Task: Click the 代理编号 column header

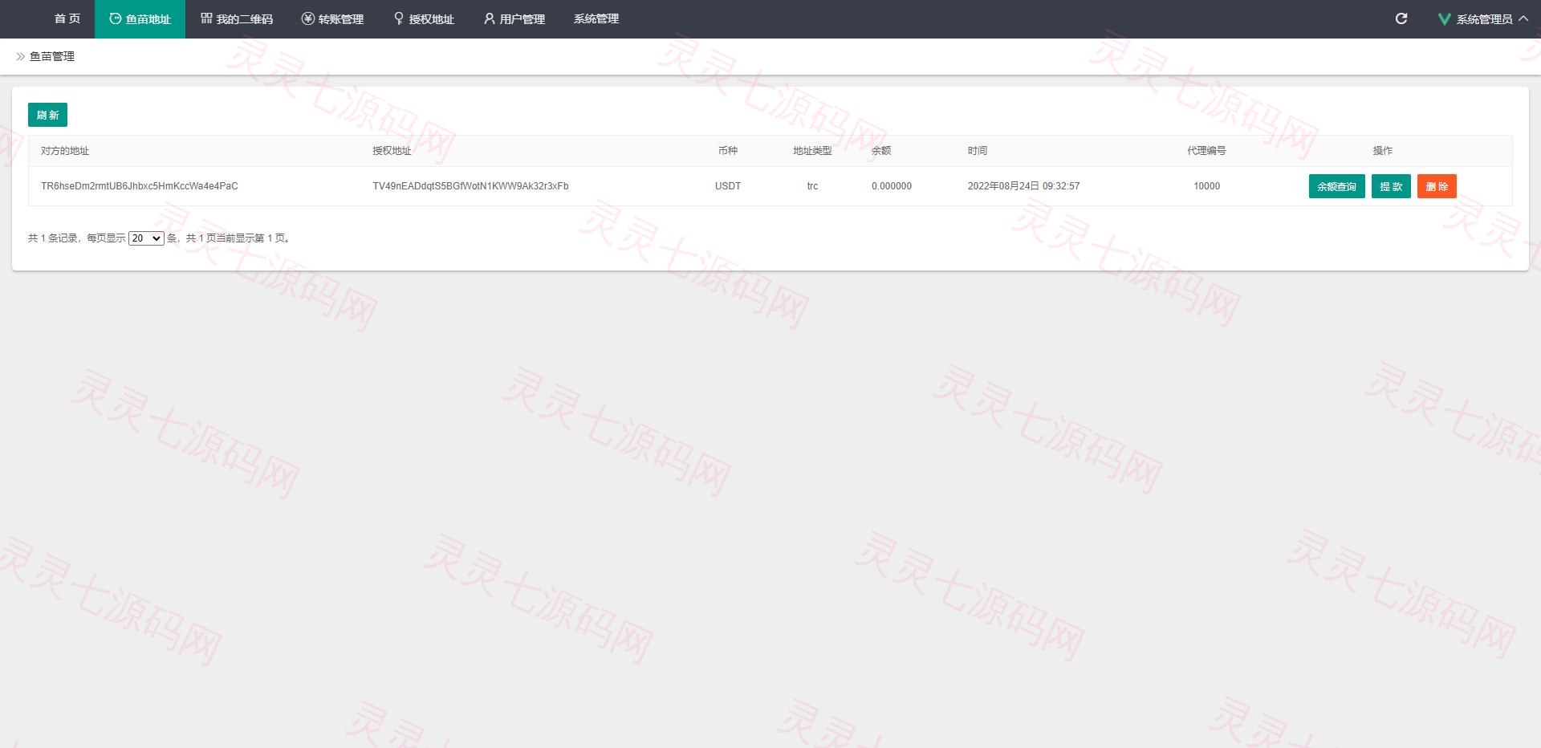Action: (1206, 151)
